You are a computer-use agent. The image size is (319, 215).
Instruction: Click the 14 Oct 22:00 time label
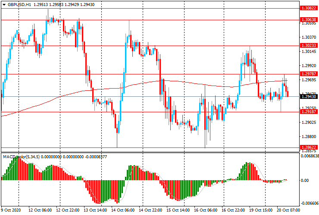point(150,210)
